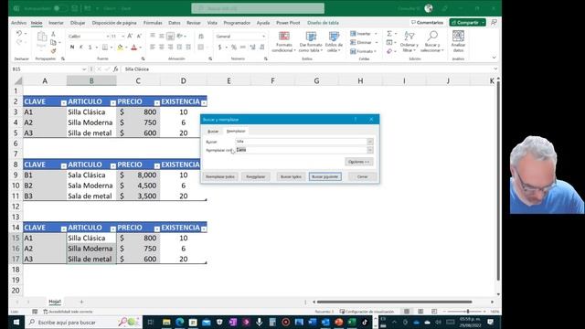Open Estilos de celda gallery

334,42
